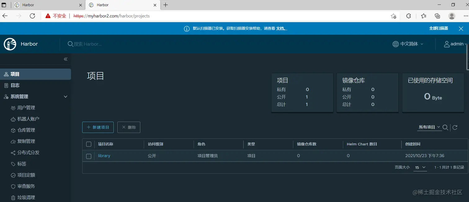Click the page vertical scrollbar
The image size is (469, 202).
(x=468, y=57)
